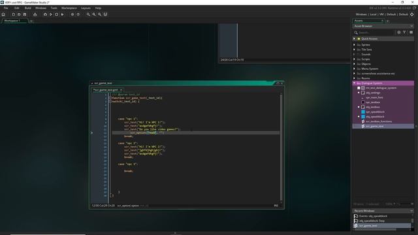
Task: Add a new workspace tab
Action: (x=31, y=21)
